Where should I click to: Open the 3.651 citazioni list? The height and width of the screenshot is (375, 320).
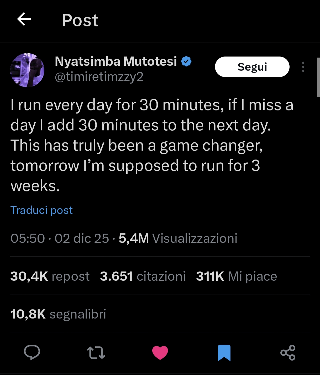click(143, 276)
